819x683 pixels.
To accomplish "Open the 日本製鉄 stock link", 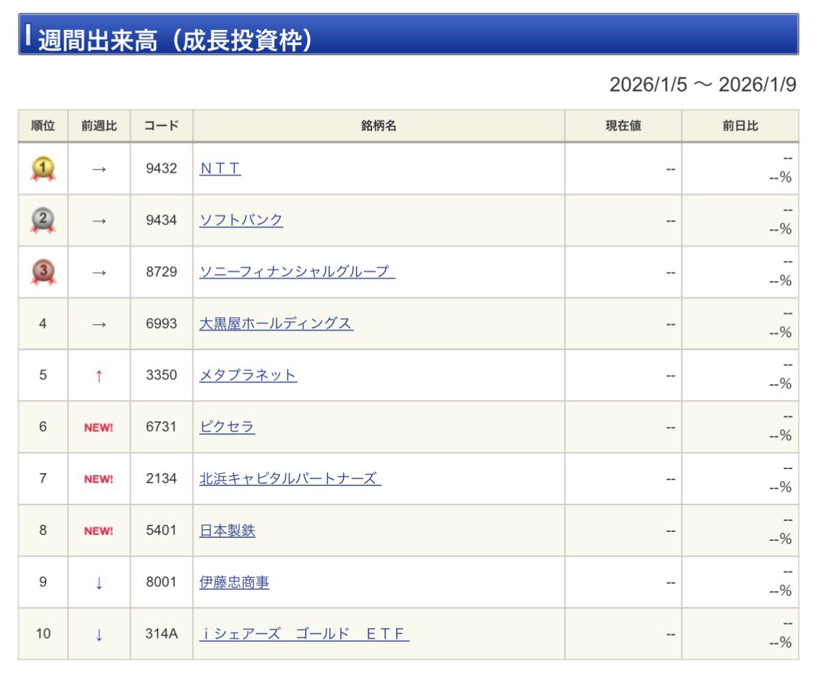I will 227,530.
